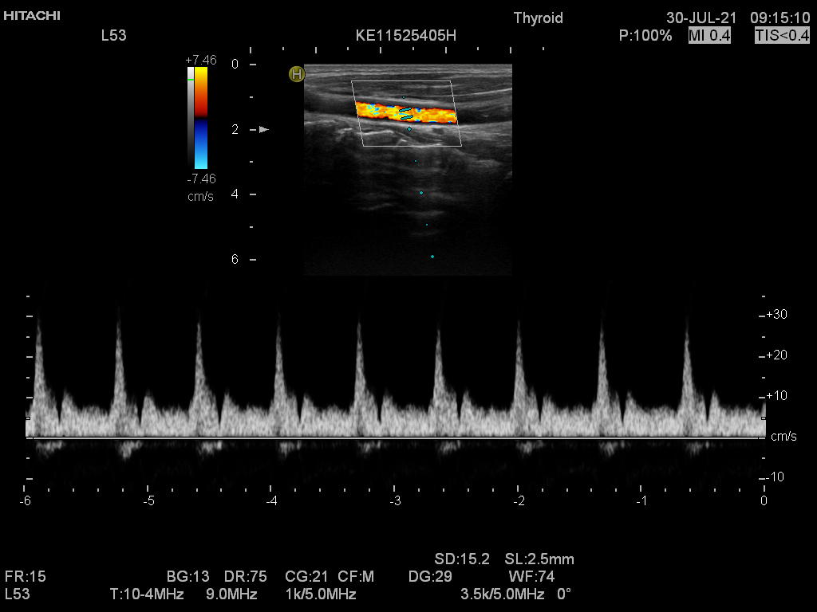Click the focus depth arrow marker

264,129
